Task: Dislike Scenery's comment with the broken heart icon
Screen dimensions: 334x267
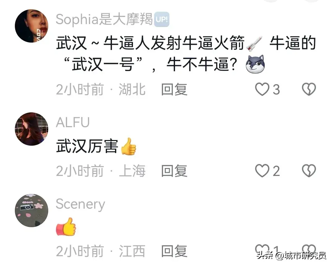Action: [x=309, y=249]
